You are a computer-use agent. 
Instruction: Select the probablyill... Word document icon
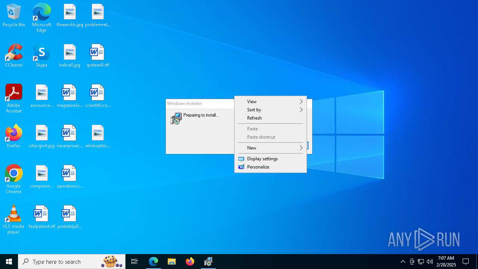70,217
